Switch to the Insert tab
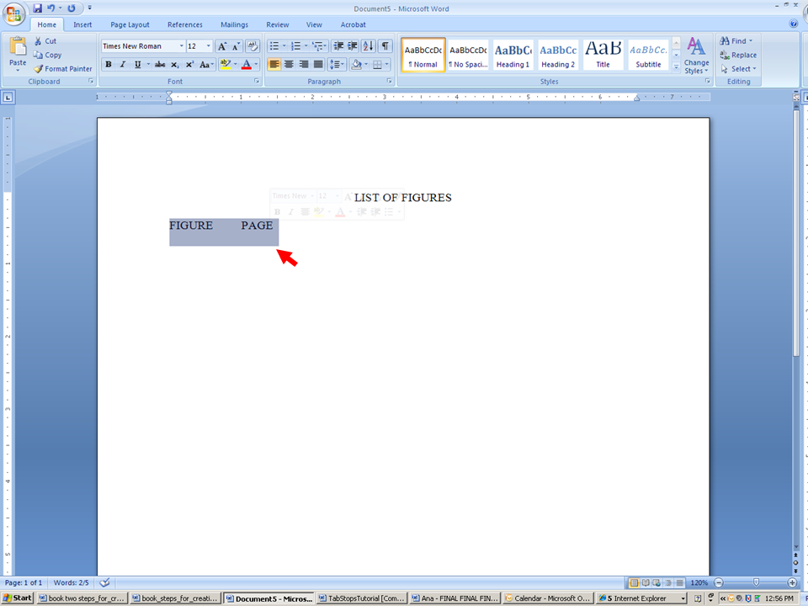This screenshot has width=808, height=606. coord(82,24)
